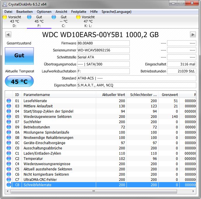The height and width of the screenshot is (199, 201).
Task: Click status orb for Misslungene Spindelanläufe row
Action: (9, 132)
